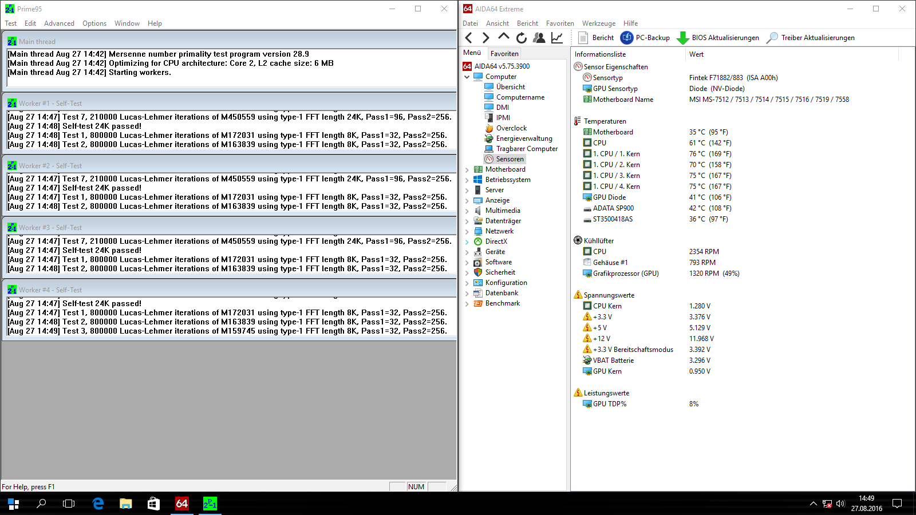Switch to the Favoriten tab

pyautogui.click(x=504, y=54)
